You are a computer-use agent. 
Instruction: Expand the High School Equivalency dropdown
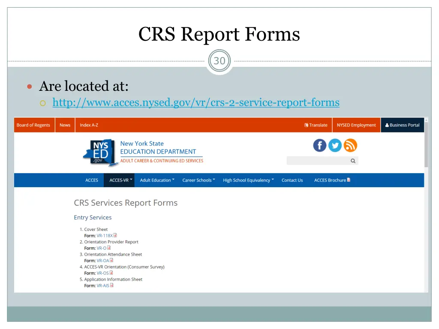pos(248,180)
